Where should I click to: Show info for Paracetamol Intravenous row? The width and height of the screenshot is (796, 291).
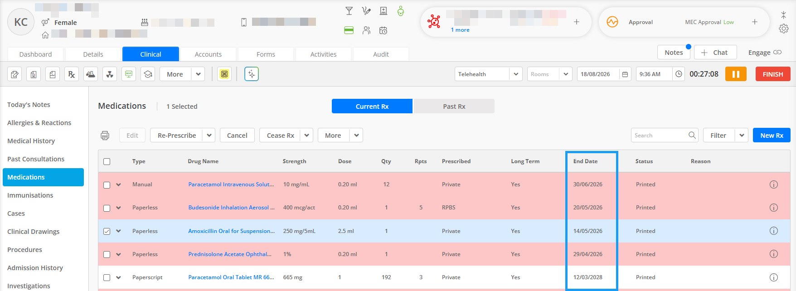click(774, 184)
